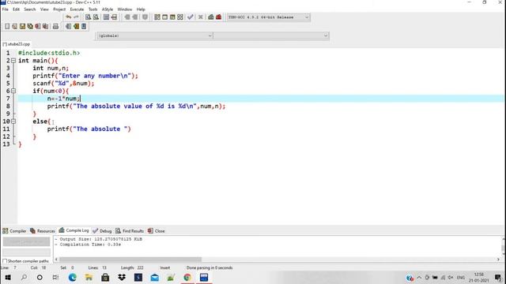
Task: Collapse the else block fold on line 10
Action: pyautogui.click(x=13, y=121)
